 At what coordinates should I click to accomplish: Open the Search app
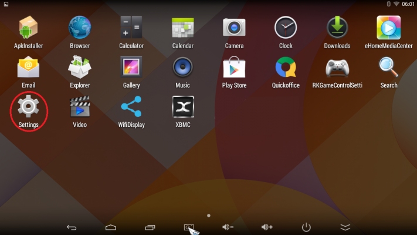click(388, 72)
